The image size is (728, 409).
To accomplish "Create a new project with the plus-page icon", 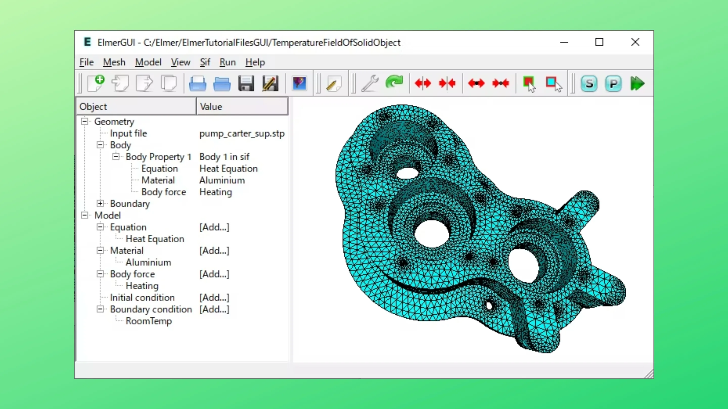I will (96, 84).
